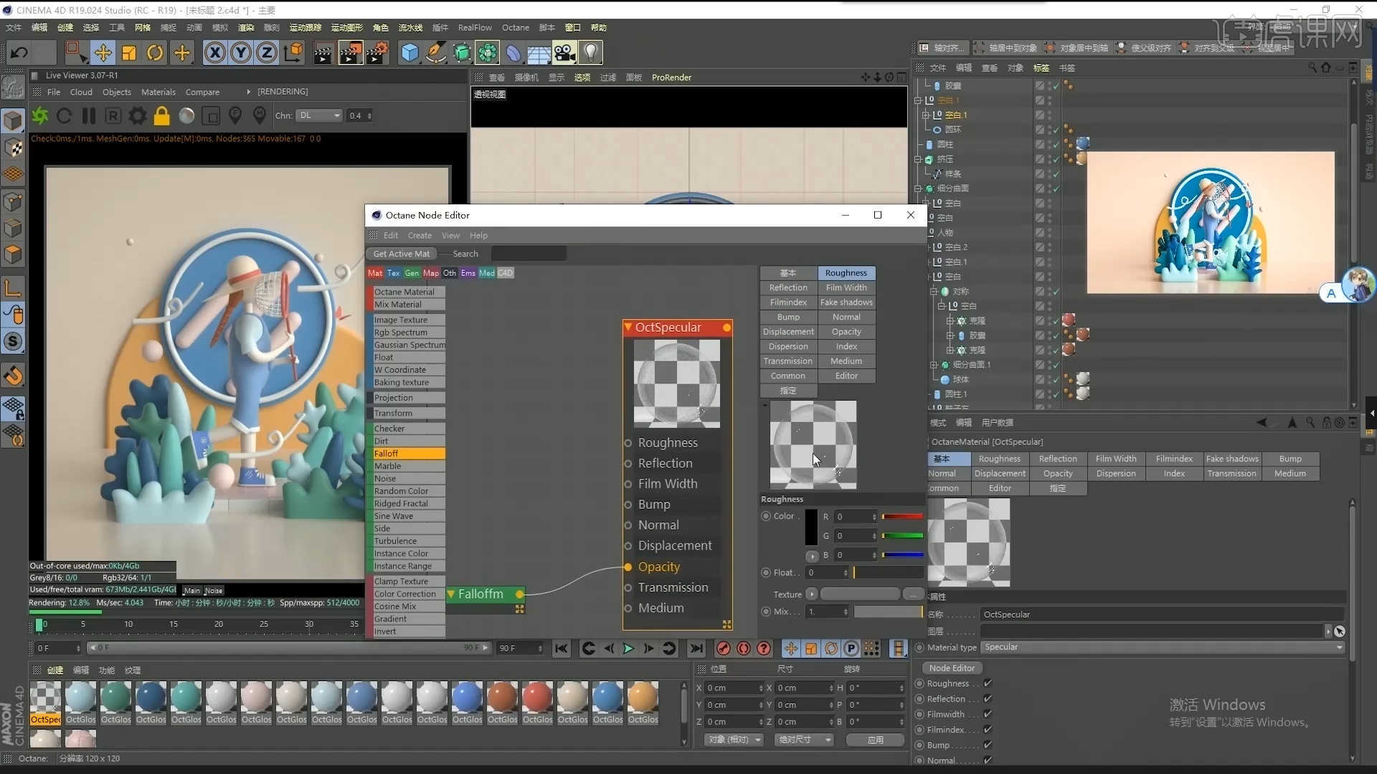Image resolution: width=1377 pixels, height=774 pixels.
Task: Open Material type Specular dropdown
Action: [1163, 647]
